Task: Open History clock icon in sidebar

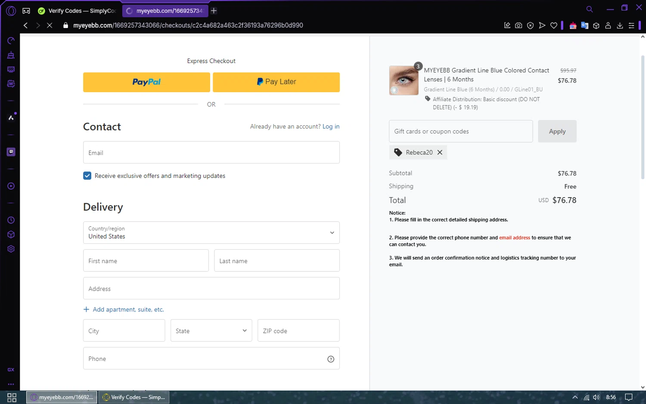Action: click(11, 220)
